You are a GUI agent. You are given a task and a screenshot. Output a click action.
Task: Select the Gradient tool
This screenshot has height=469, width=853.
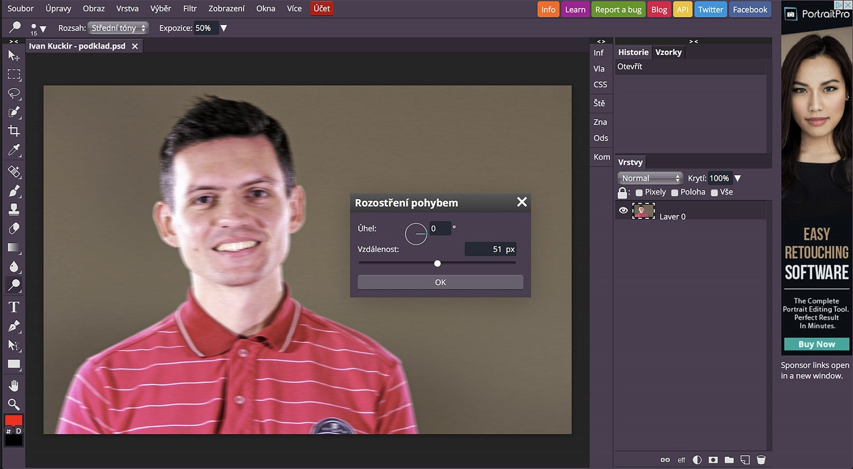tap(14, 248)
